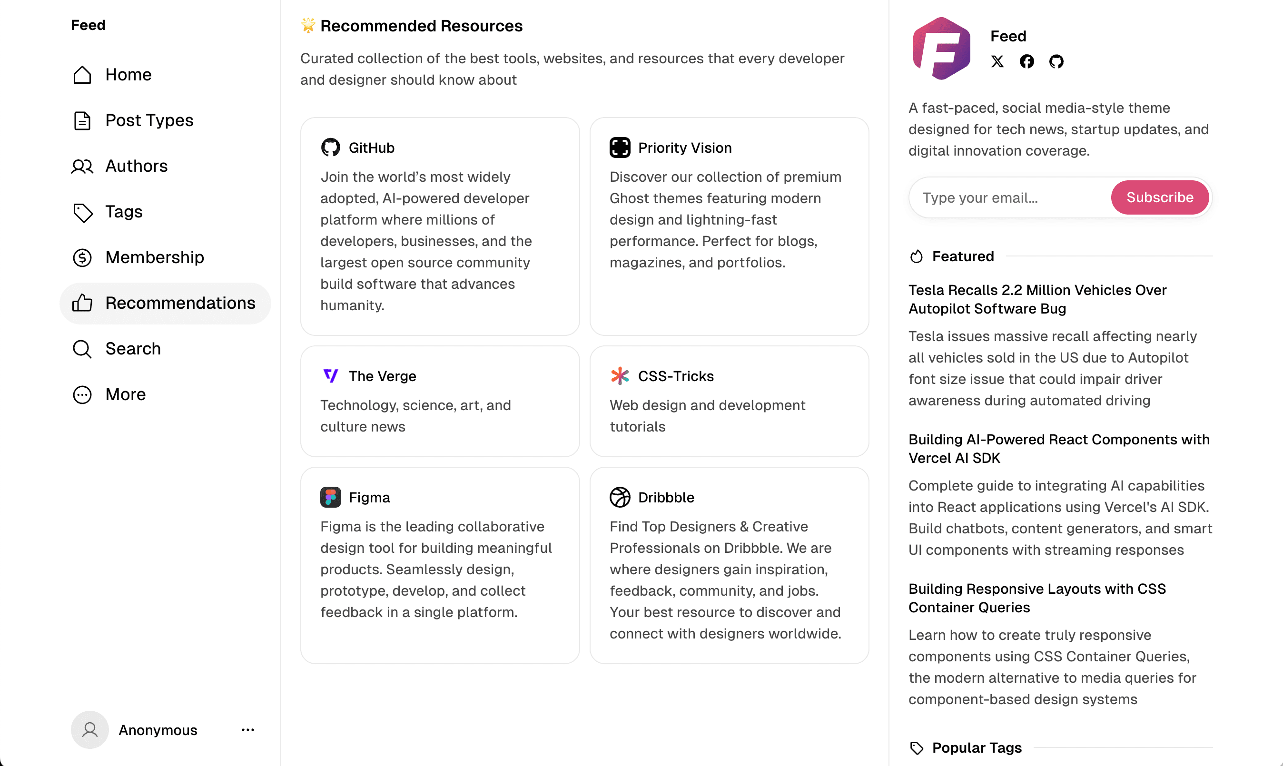Click the GitHub icon next to Feed title
Viewport: 1283px width, 766px height.
[1056, 61]
